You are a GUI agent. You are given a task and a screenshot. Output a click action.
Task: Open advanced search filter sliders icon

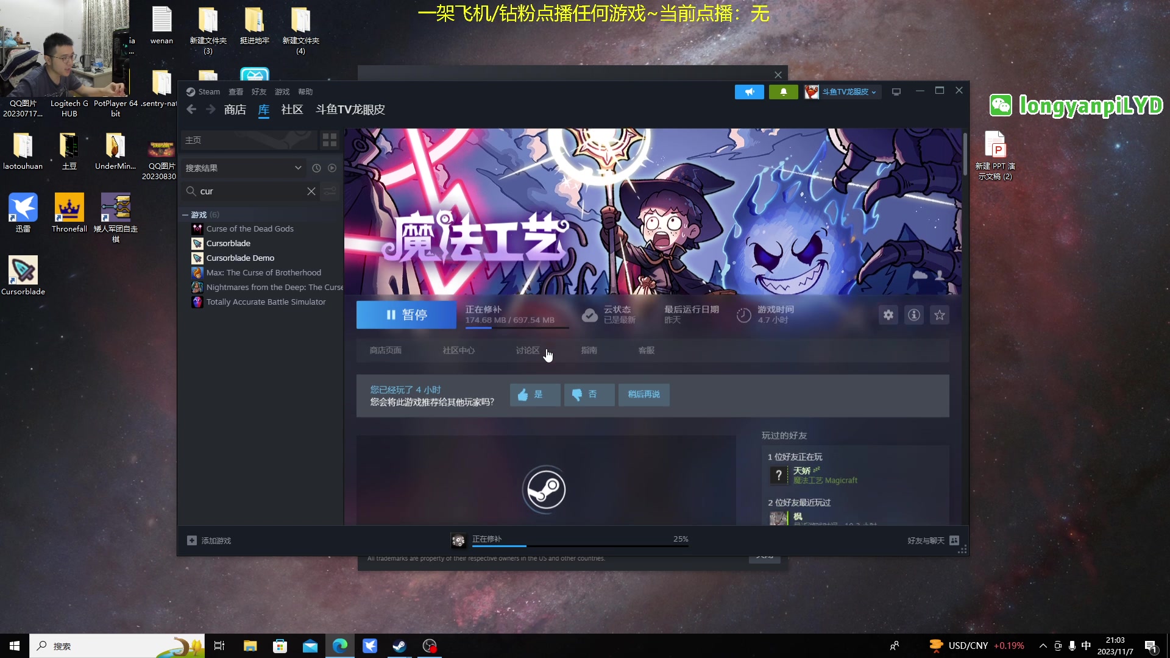pos(330,191)
